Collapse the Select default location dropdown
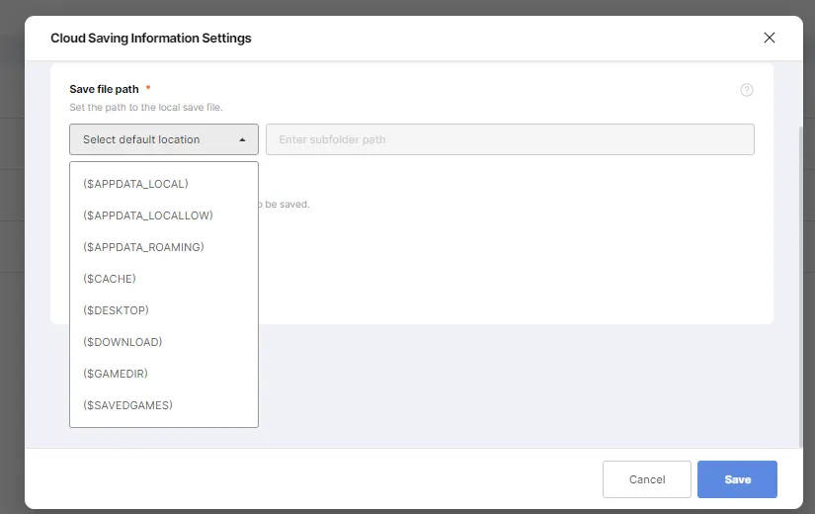The height and width of the screenshot is (514, 815). click(x=163, y=139)
